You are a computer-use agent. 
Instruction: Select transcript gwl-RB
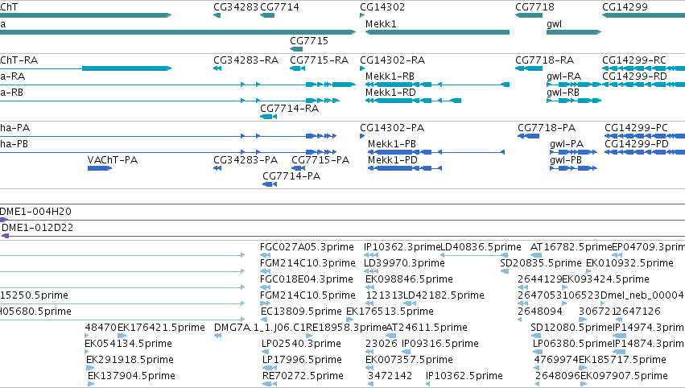563,93
